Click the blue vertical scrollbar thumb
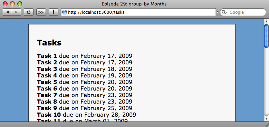Viewport: 269px width, 127px height. coord(266,36)
